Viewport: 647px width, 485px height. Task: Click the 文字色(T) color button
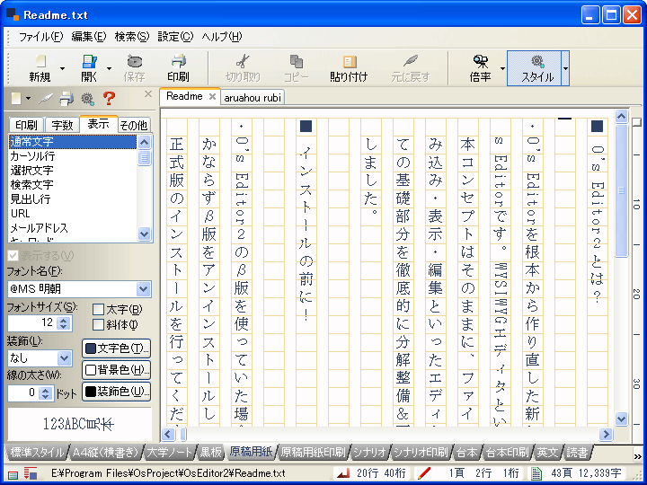pos(116,348)
